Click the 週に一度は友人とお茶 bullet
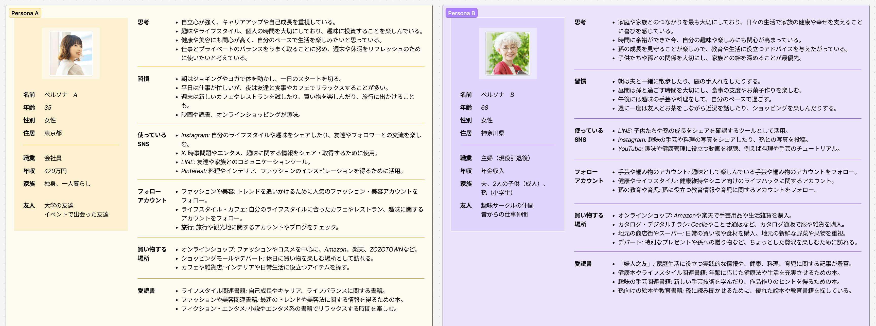 (728, 108)
